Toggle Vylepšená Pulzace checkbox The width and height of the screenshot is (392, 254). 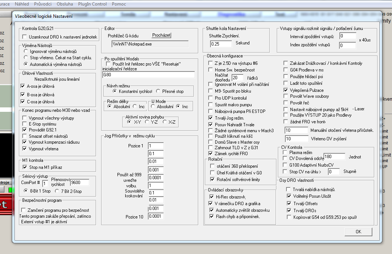point(286,90)
